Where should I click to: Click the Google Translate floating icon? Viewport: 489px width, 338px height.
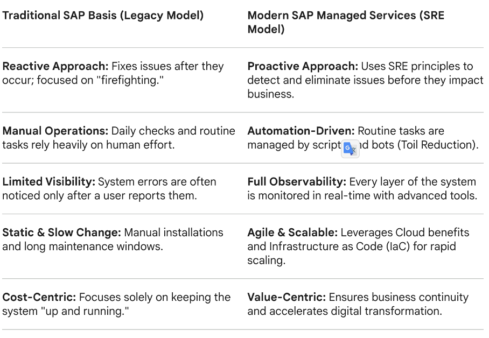(350, 149)
